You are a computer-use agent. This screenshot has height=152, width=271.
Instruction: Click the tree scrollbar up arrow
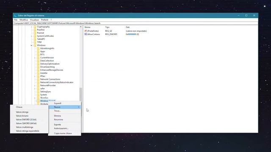coord(80,27)
